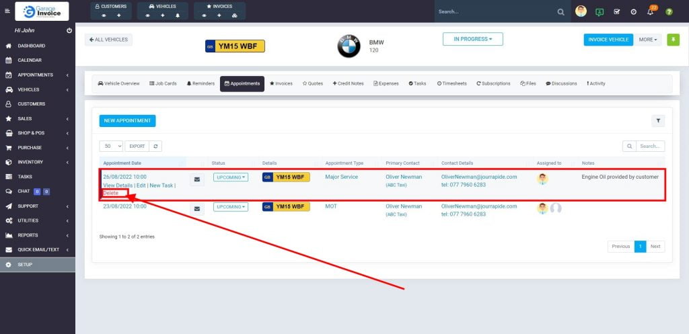Switch to the Timesheets tab
This screenshot has height=334, width=689.
(451, 84)
